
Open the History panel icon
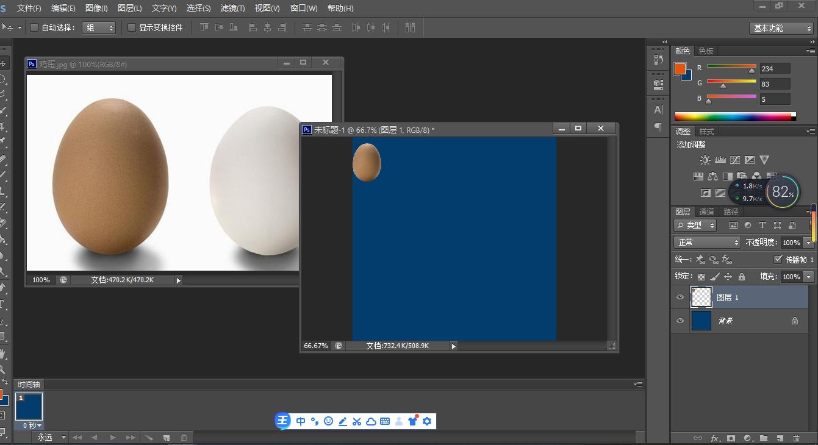click(658, 60)
